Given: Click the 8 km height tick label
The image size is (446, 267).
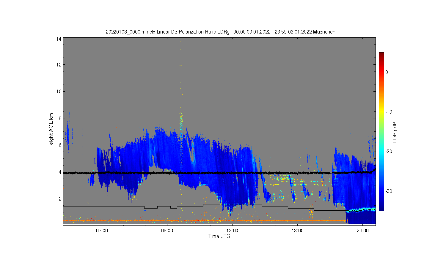Looking at the screenshot, I should (x=60, y=118).
